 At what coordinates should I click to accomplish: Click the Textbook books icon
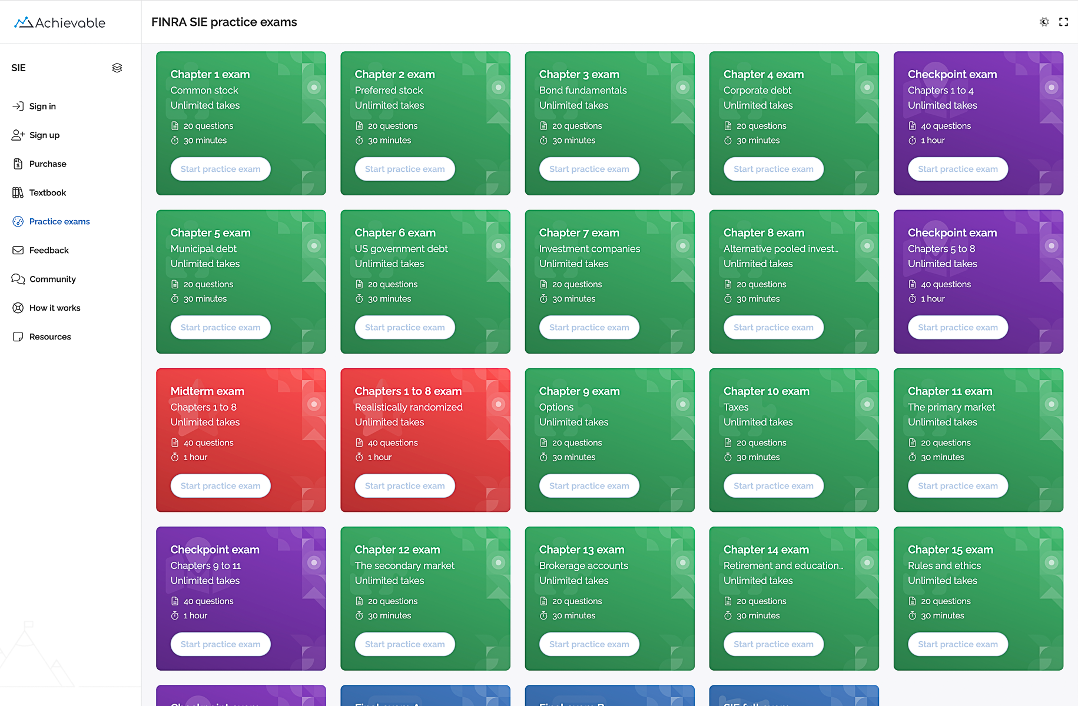pos(18,192)
